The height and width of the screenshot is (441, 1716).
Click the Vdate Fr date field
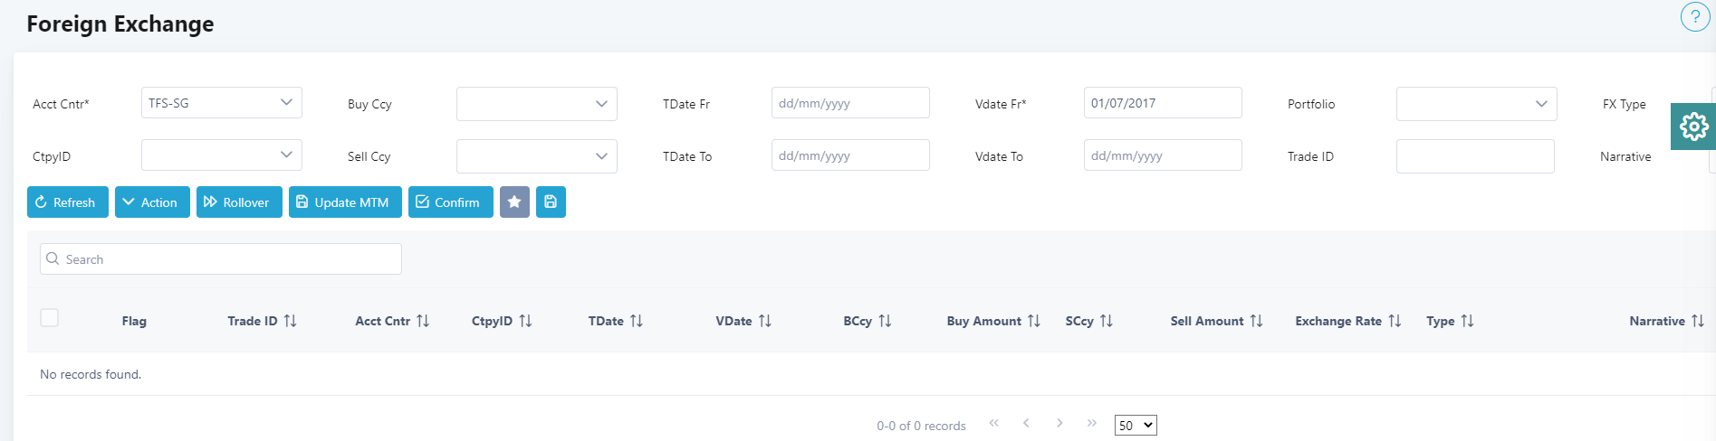point(1163,103)
